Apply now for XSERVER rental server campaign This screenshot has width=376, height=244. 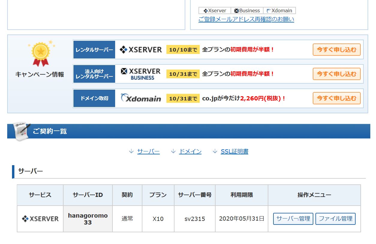(337, 50)
